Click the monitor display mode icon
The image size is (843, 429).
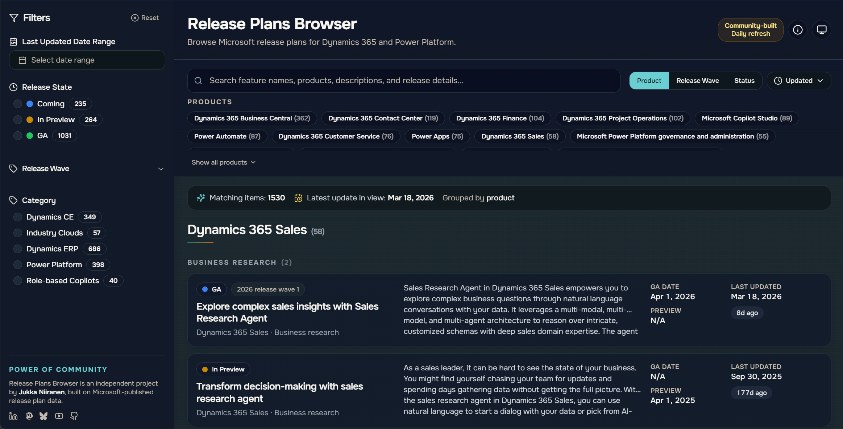coord(822,30)
